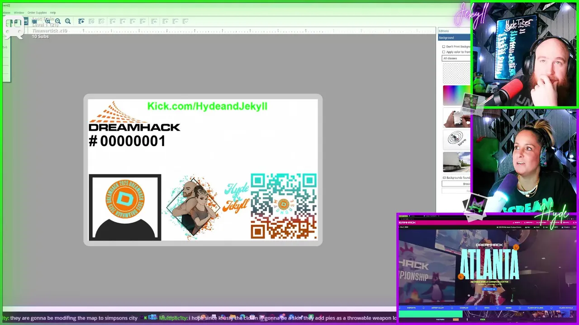This screenshot has height=325, width=579.
Task: Click the zoom out magnifier icon
Action: (x=57, y=21)
